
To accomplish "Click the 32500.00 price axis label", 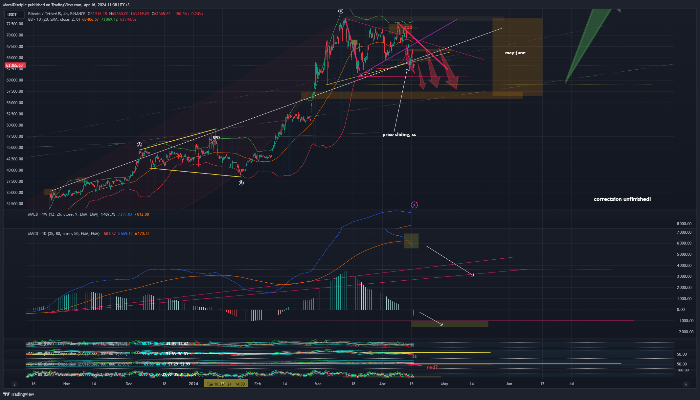I will 15,204.
